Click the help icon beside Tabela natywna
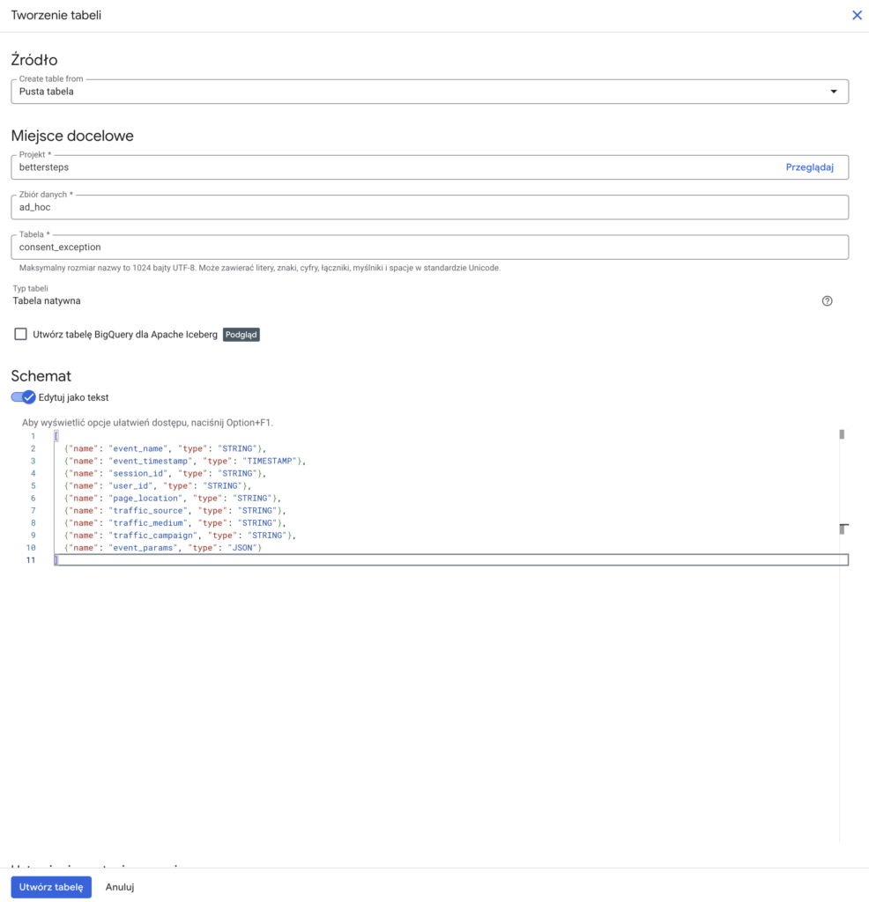Viewport: 869px width, 902px height. coord(827,301)
